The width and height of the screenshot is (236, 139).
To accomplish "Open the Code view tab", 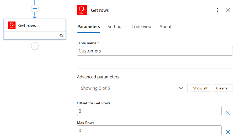I will click(141, 27).
